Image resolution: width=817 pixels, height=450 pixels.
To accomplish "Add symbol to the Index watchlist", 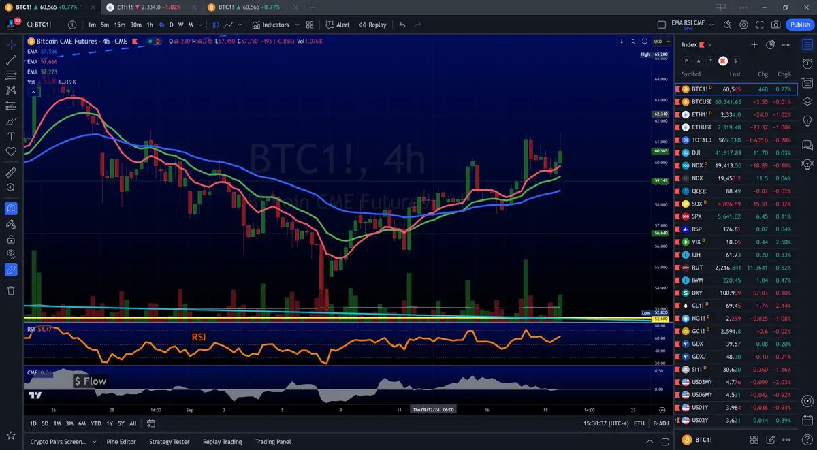I will [754, 44].
